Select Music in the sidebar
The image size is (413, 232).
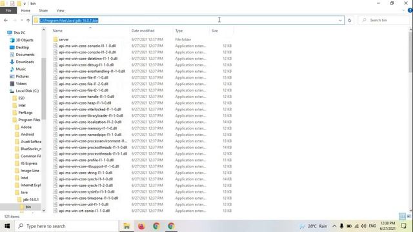[x=21, y=69]
